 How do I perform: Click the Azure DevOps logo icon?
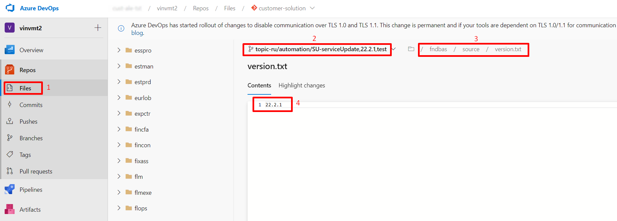tap(10, 8)
